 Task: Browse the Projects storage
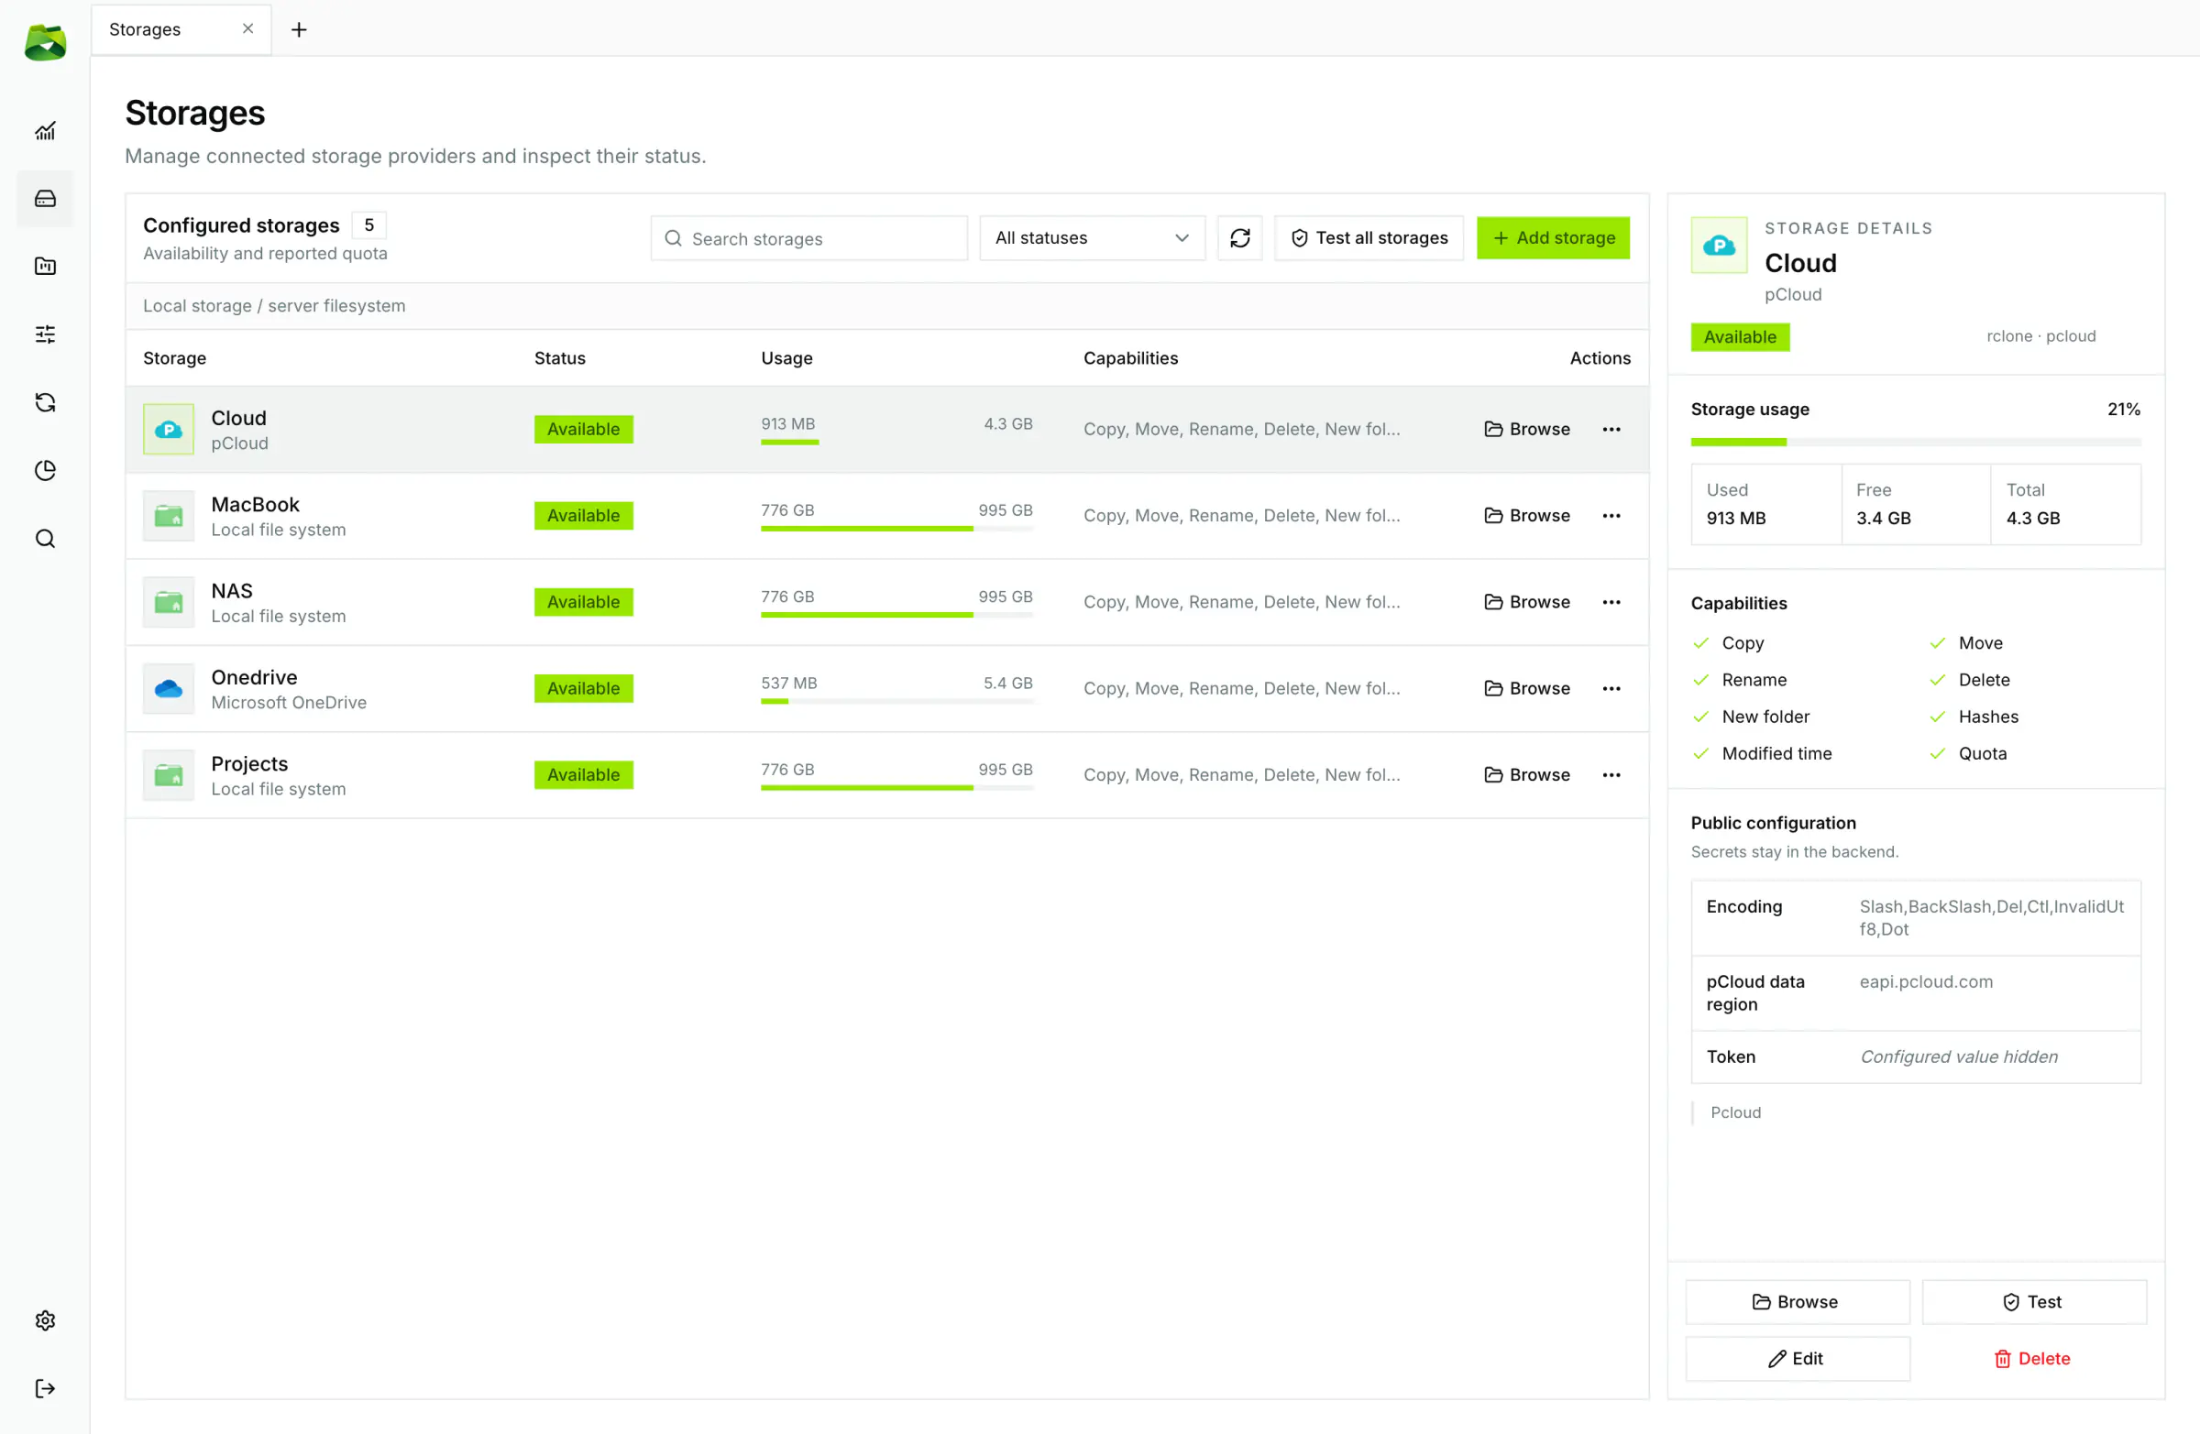pyautogui.click(x=1527, y=775)
